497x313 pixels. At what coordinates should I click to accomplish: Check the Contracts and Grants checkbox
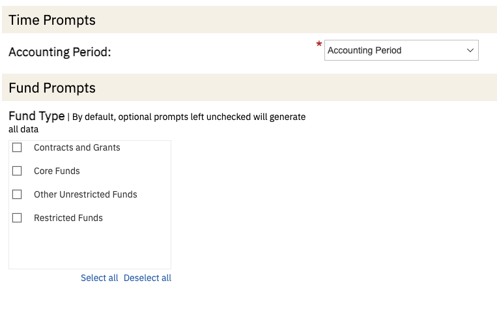pos(17,147)
